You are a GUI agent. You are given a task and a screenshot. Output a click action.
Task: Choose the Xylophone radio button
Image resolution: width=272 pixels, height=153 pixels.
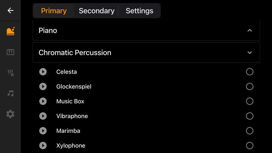tap(250, 145)
